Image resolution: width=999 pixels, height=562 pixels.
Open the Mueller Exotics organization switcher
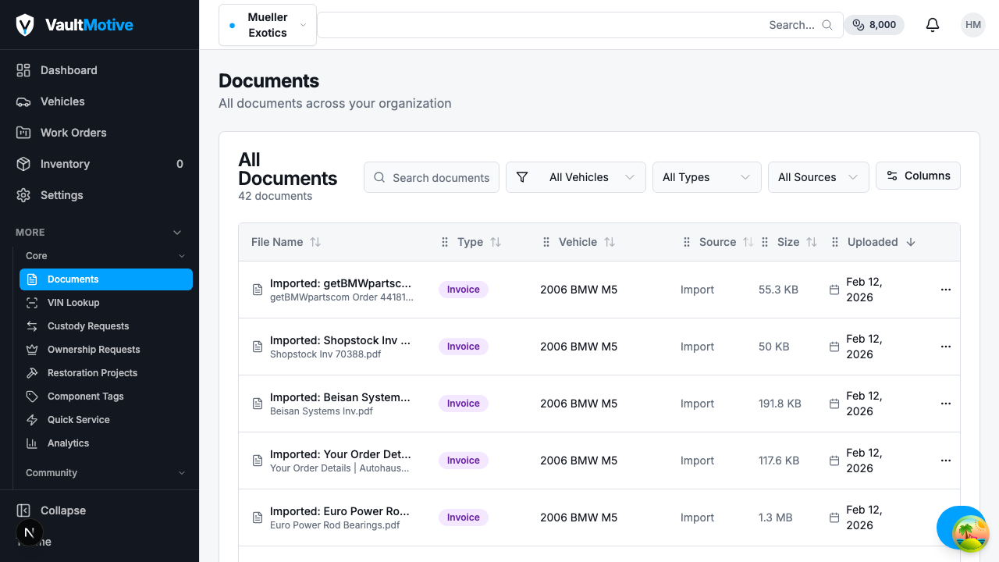coord(268,25)
